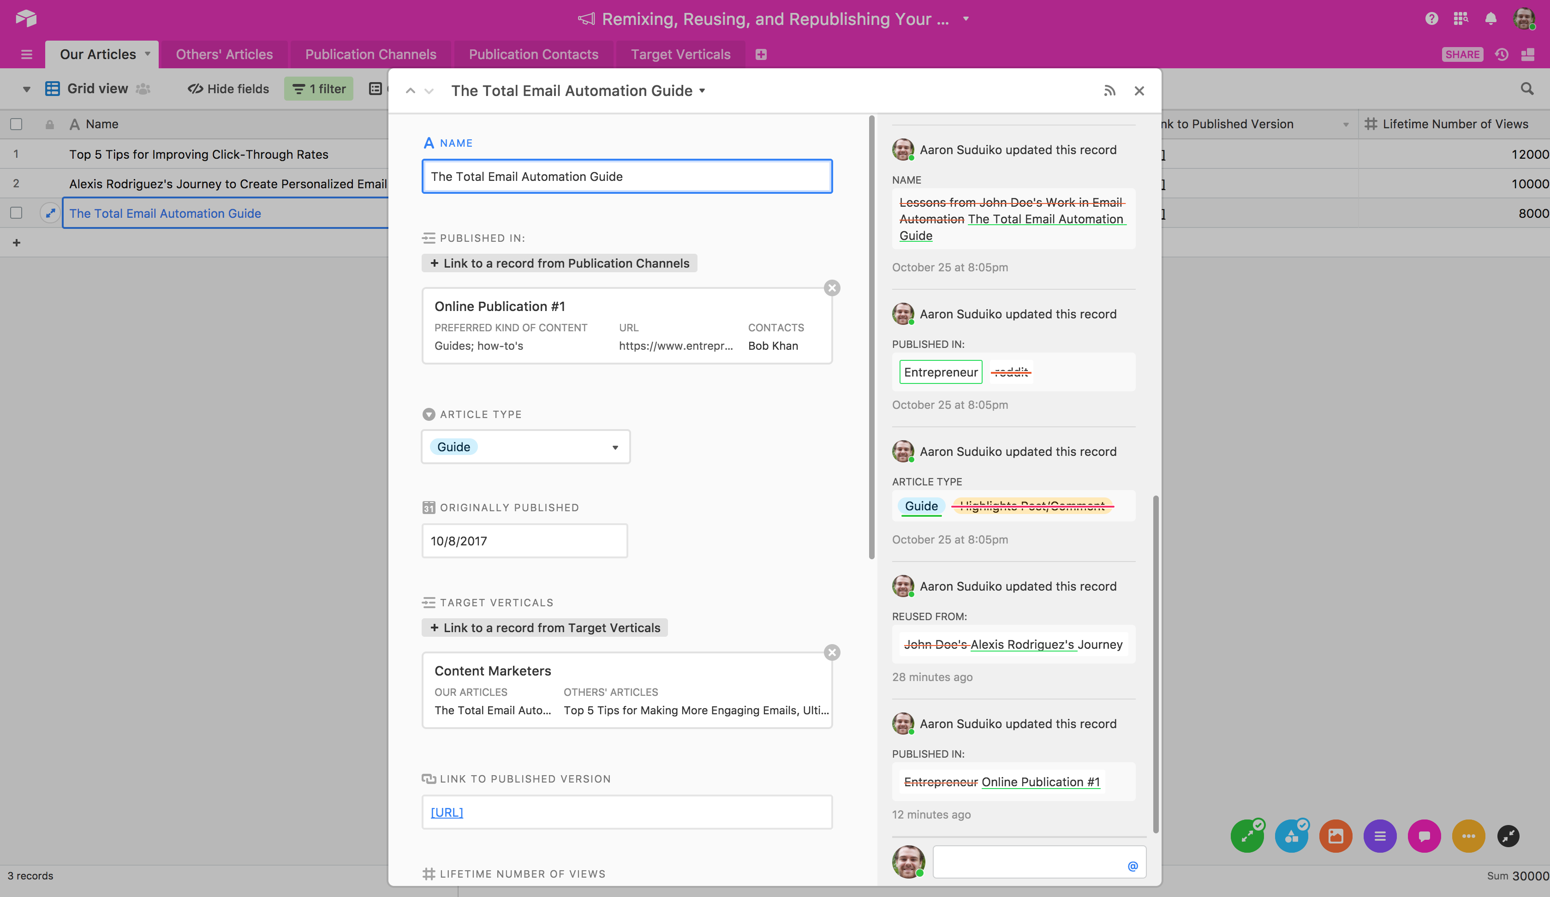Select row 'Top 5 Tips for Improving Click-Through Rates'
This screenshot has height=897, width=1550.
(199, 155)
